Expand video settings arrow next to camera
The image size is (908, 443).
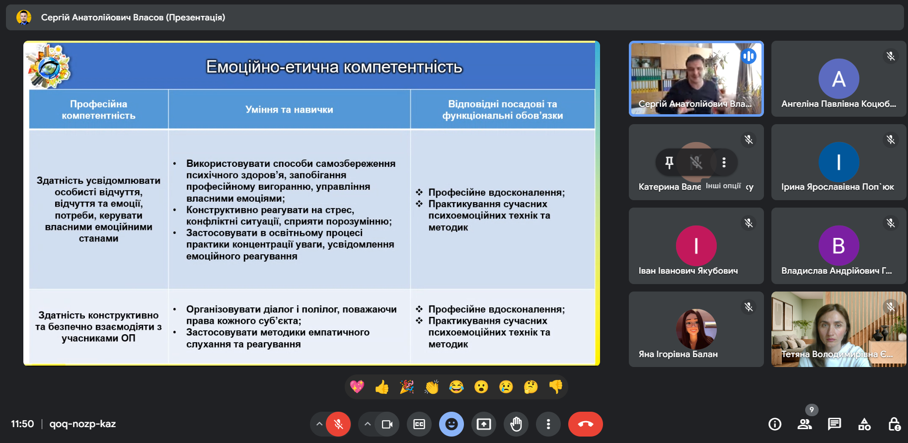[x=368, y=424]
